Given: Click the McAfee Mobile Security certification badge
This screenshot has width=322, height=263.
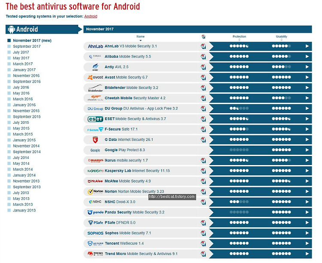Looking at the screenshot, I should [204, 181].
